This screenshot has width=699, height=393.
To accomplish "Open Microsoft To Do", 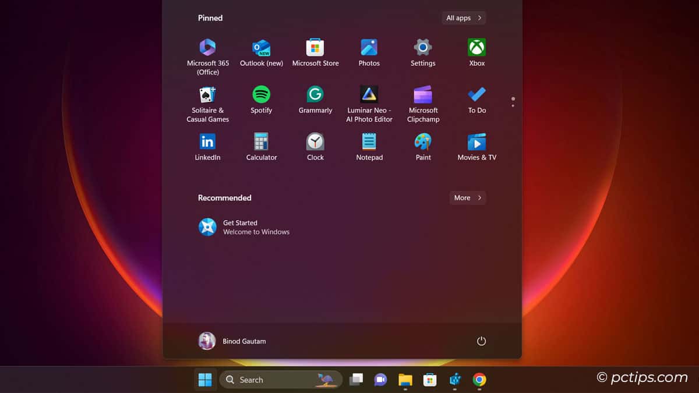I will [x=476, y=97].
